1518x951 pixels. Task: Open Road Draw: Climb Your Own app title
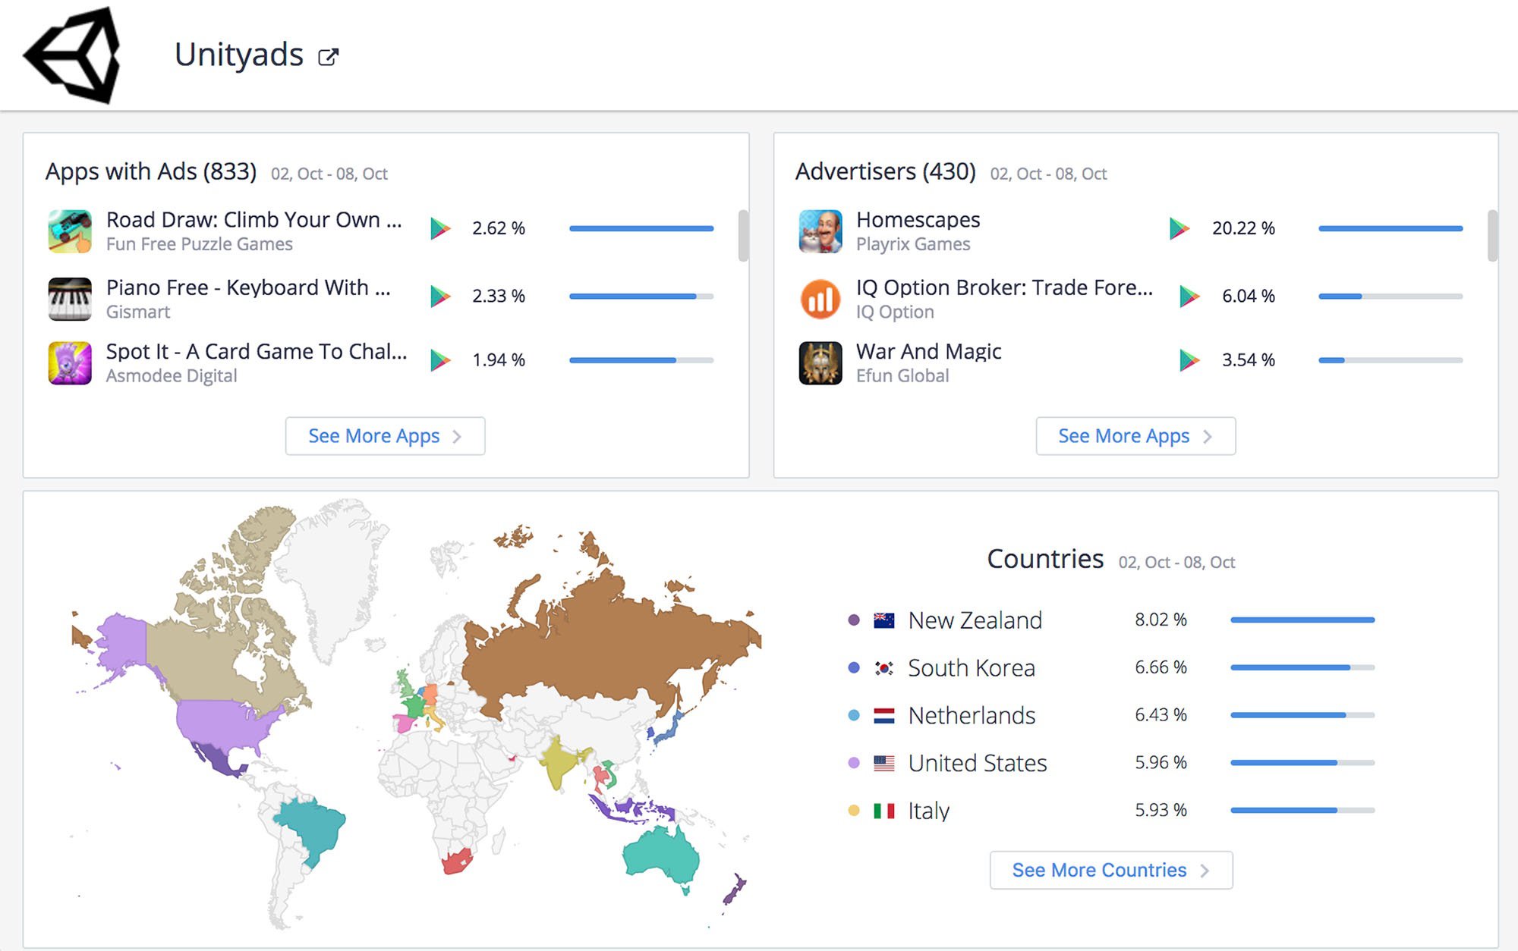pos(254,220)
